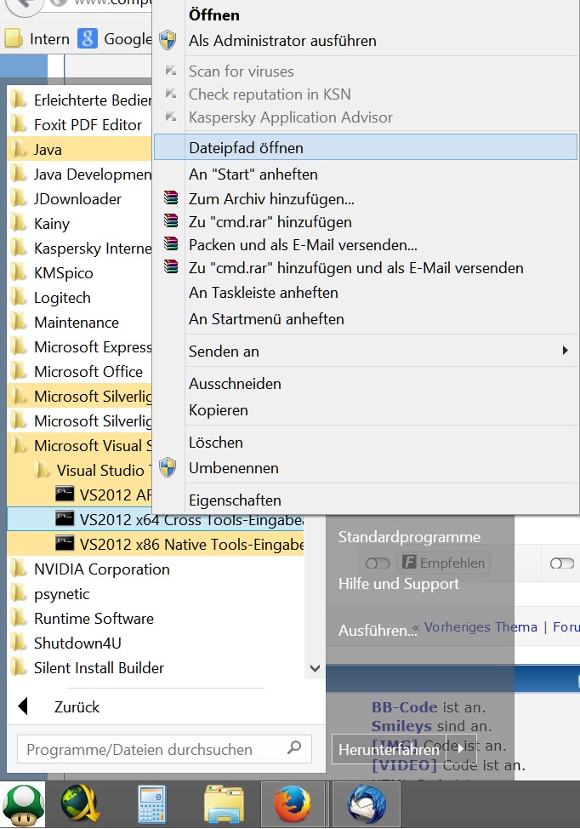Viewport: 580px width, 829px height.
Task: Open File Explorer from the taskbar
Action: click(224, 804)
